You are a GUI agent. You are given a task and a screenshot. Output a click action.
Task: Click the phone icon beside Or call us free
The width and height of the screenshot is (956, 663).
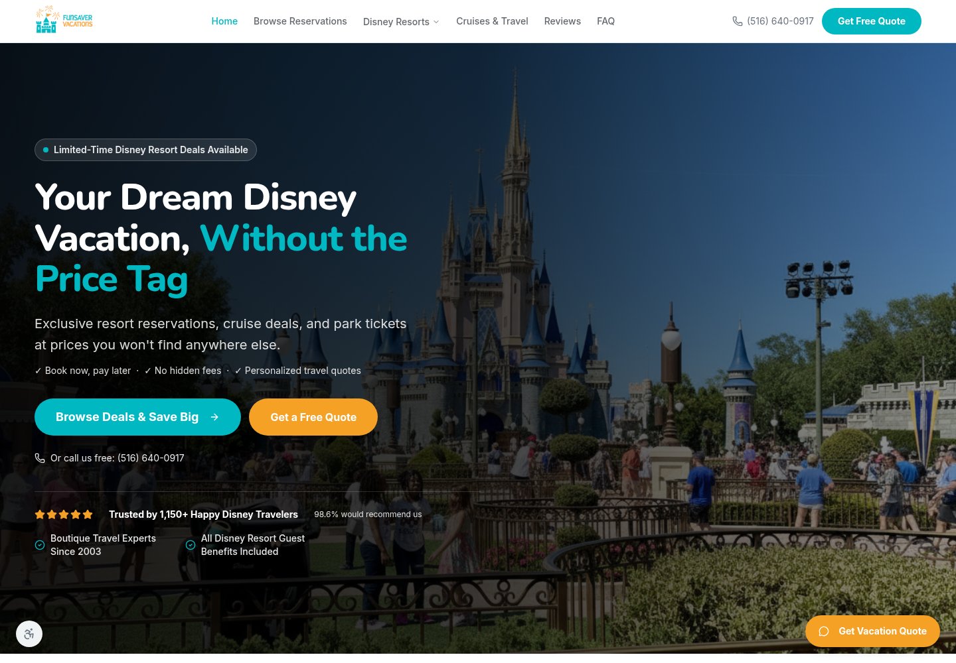pos(40,458)
